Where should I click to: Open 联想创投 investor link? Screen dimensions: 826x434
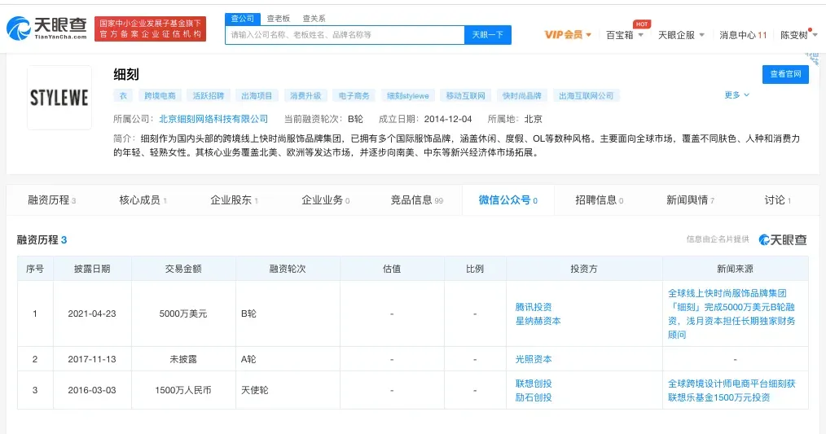(x=533, y=384)
